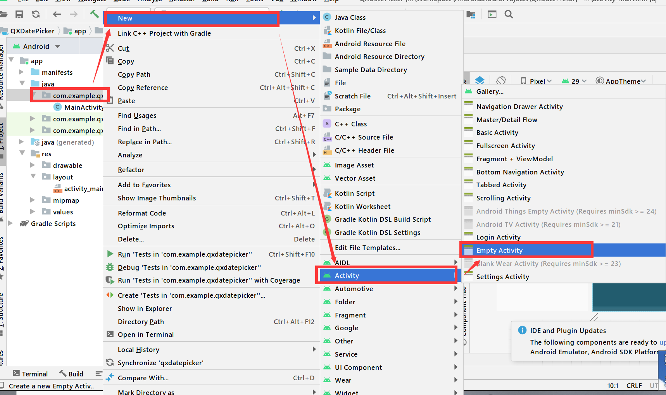Expand the manifests folder

22,72
